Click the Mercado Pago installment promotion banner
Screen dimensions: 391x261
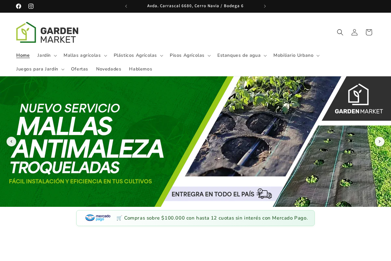[x=195, y=218]
